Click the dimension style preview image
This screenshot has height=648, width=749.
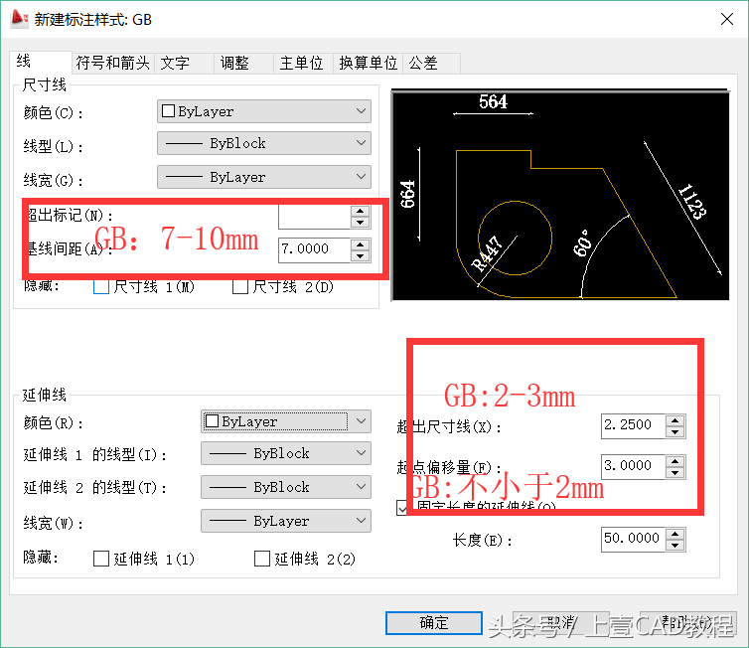tap(560, 195)
